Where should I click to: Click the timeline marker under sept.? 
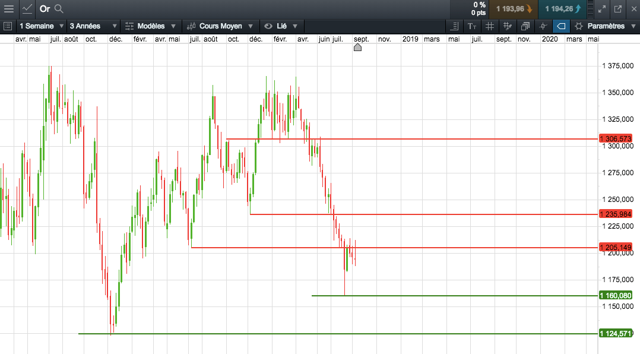(357, 48)
